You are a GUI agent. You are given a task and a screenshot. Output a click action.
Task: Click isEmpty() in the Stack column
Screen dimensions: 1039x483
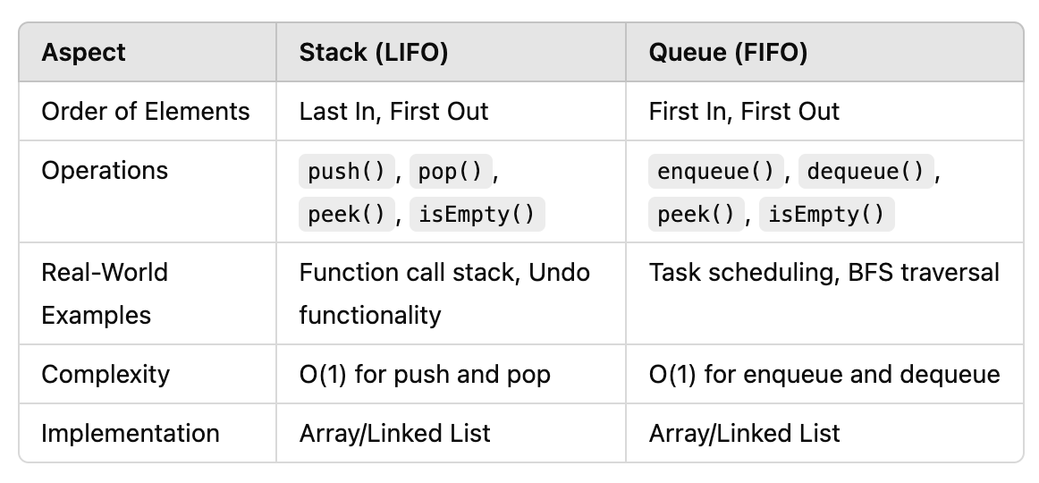coord(477,215)
